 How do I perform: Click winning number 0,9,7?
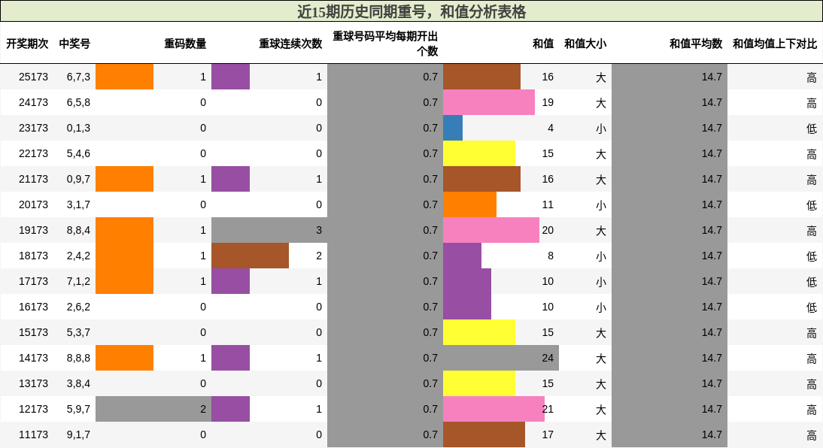[x=78, y=179]
